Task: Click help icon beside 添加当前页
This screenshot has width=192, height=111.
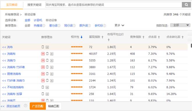Action: (x=26, y=105)
